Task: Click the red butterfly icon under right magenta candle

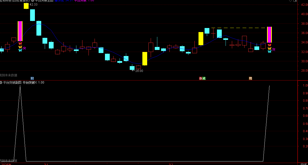Action: click(x=270, y=45)
